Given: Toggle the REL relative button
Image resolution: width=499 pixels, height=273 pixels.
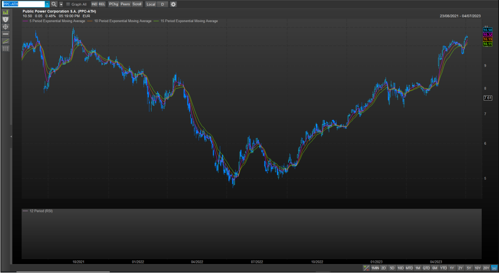Looking at the screenshot, I should [x=102, y=4].
